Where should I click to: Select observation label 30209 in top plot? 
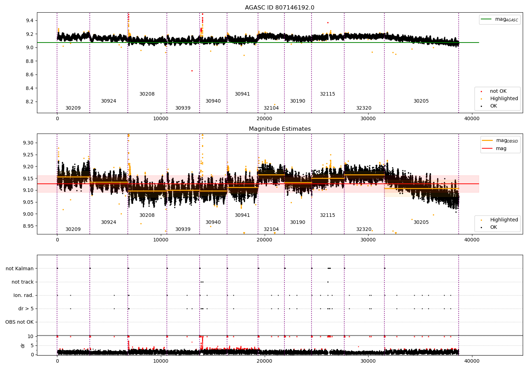73,108
